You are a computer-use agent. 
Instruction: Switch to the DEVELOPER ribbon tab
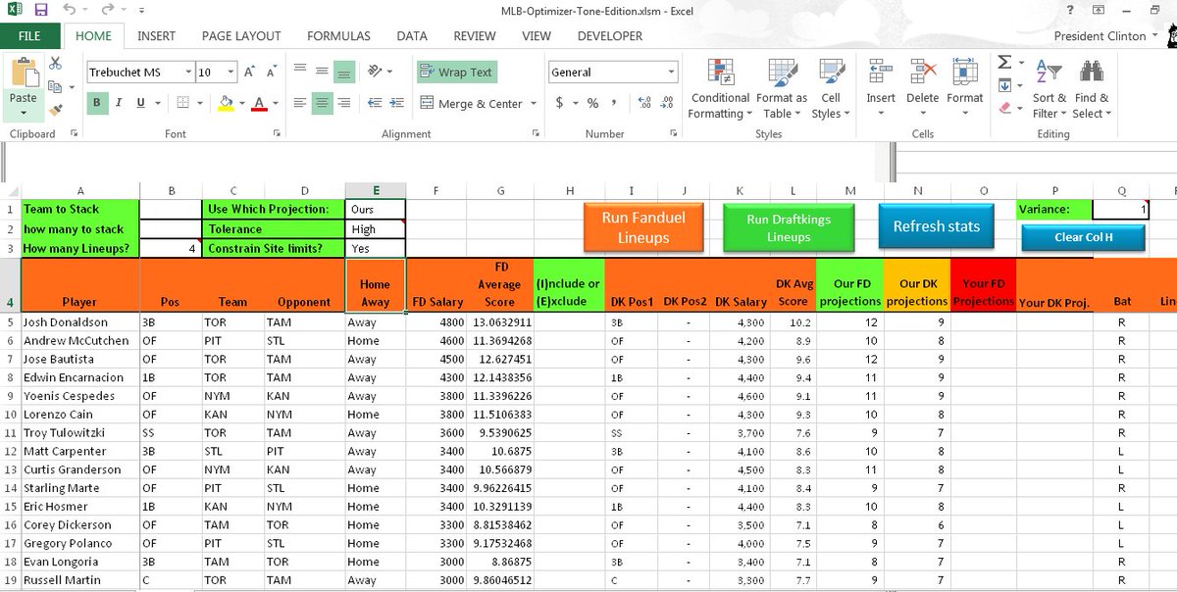pyautogui.click(x=610, y=36)
